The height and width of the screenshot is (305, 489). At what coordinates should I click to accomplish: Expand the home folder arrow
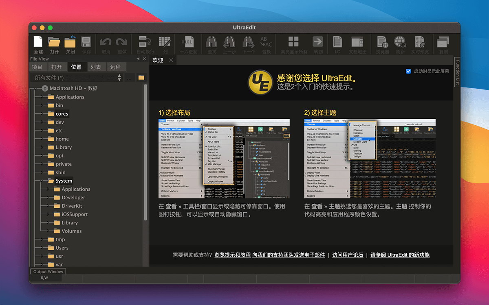pyautogui.click(x=42, y=139)
